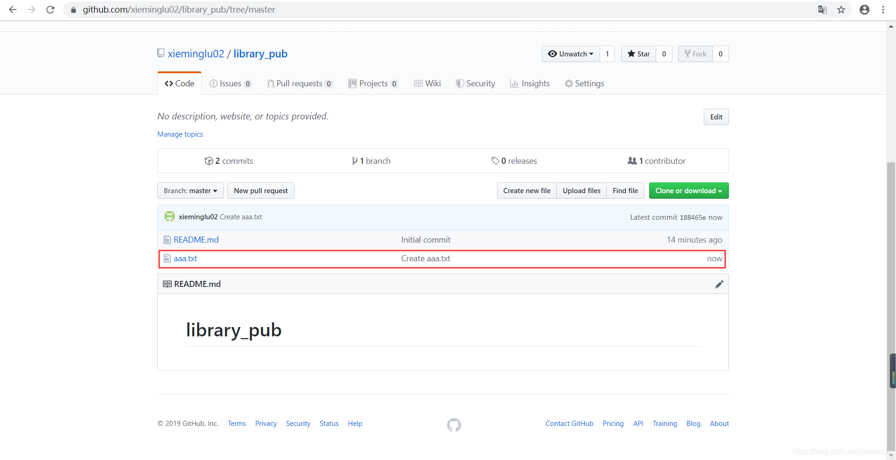The width and height of the screenshot is (896, 460).
Task: Open the Chrome three-dot menu
Action: [883, 9]
